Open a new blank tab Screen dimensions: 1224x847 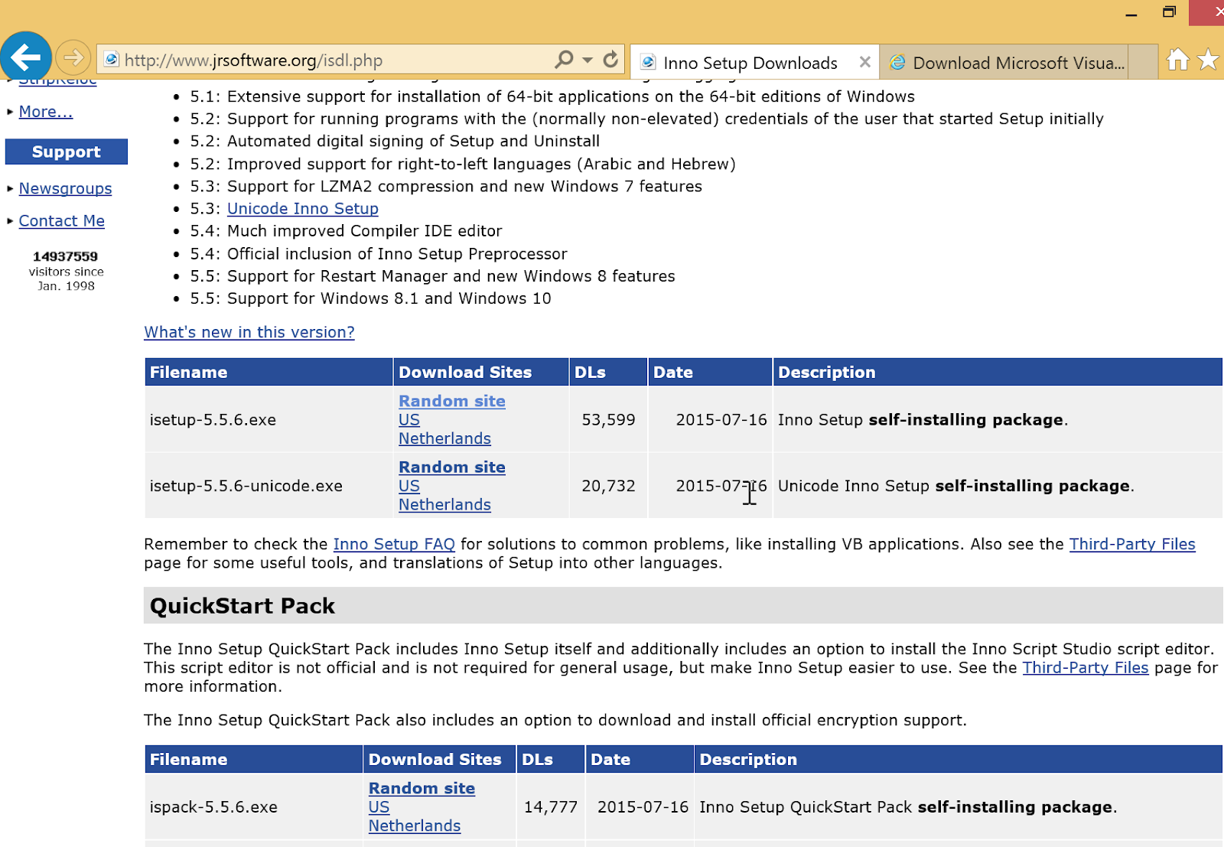coord(1143,63)
